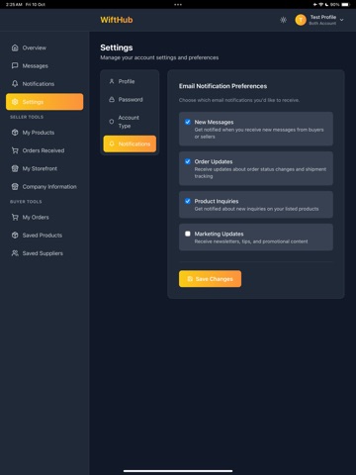
Task: Open Company Information link
Action: [44, 186]
